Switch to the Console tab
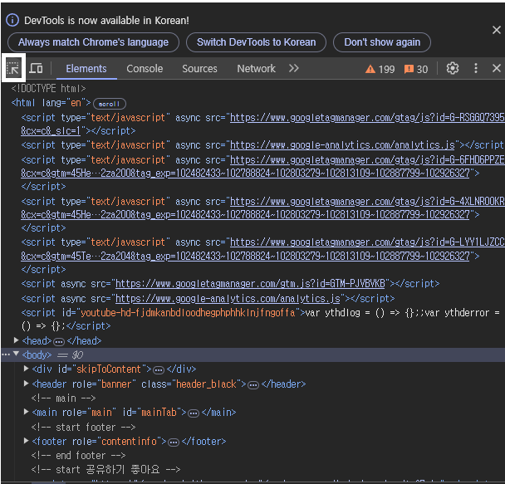The height and width of the screenshot is (484, 505). (x=145, y=69)
